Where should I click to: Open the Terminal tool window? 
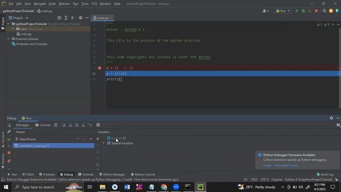pos(86,174)
